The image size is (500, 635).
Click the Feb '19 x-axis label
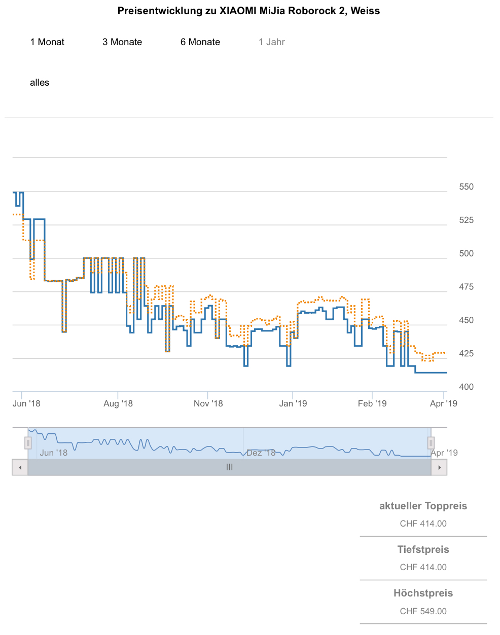[372, 403]
